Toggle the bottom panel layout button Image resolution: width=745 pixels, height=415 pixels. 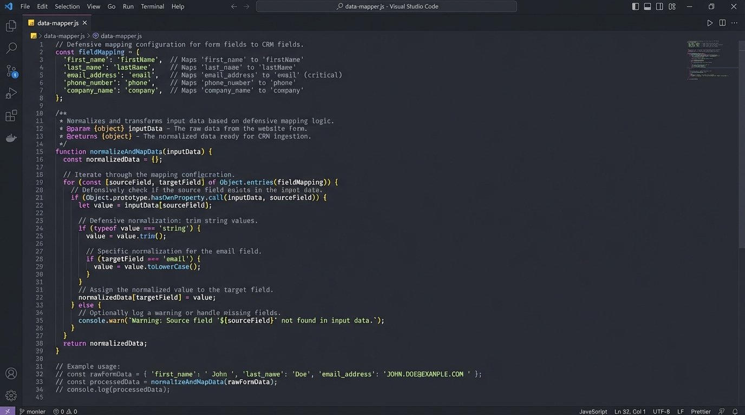[648, 6]
